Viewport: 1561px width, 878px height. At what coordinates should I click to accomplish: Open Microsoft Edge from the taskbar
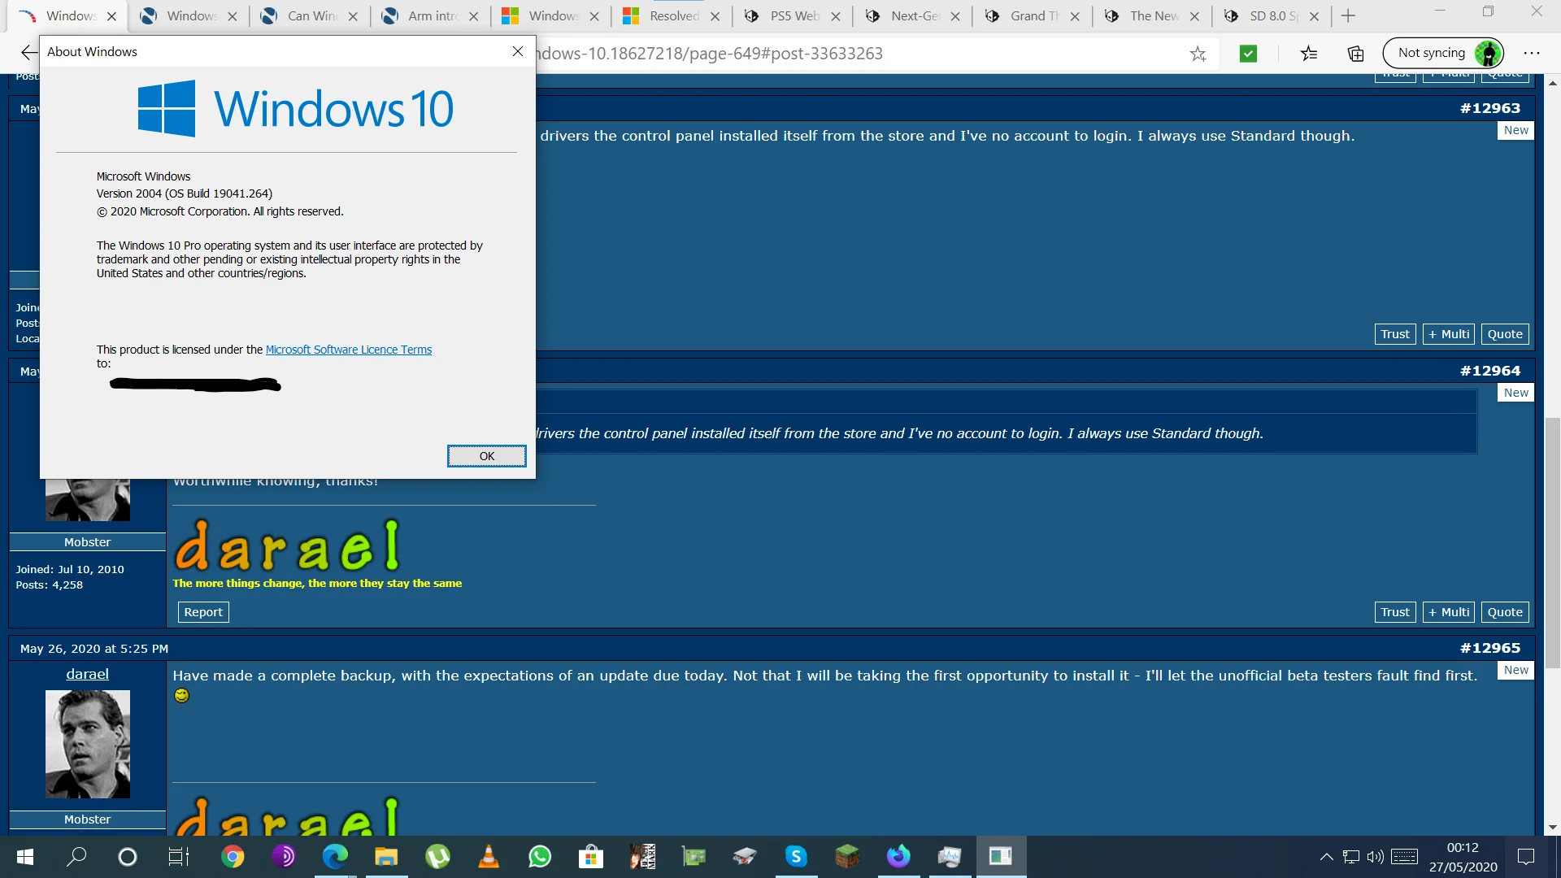tap(335, 857)
